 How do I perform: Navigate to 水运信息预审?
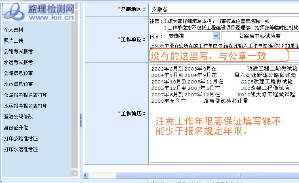pyautogui.click(x=18, y=84)
